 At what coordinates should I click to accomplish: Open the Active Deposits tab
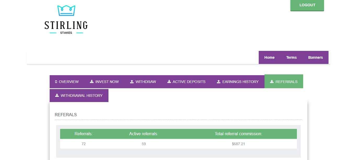coord(186,82)
